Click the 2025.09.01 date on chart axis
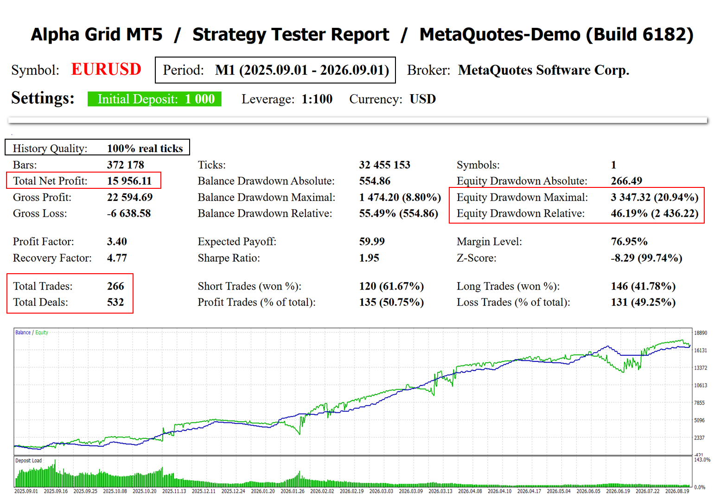The width and height of the screenshot is (720, 501). 26,491
